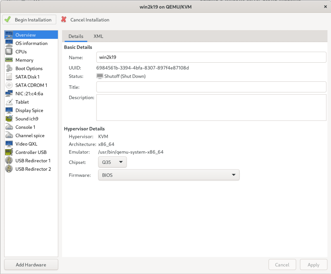
Task: Select the Boot Options gears icon
Action: pyautogui.click(x=9, y=68)
